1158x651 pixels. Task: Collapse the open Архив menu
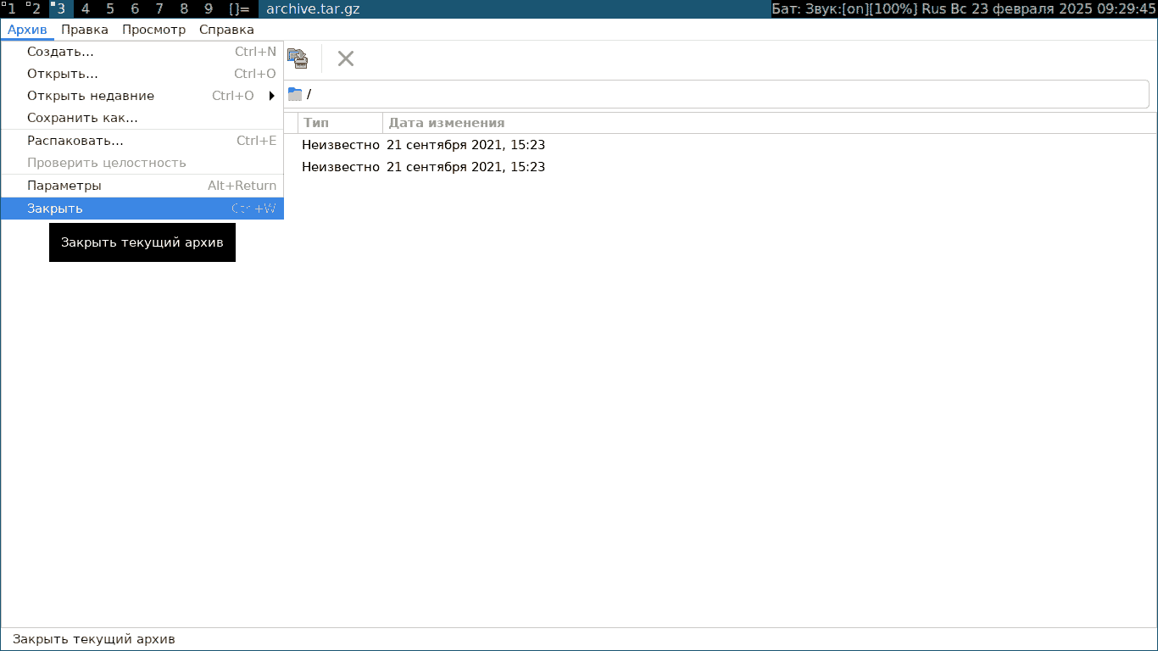pyautogui.click(x=27, y=30)
